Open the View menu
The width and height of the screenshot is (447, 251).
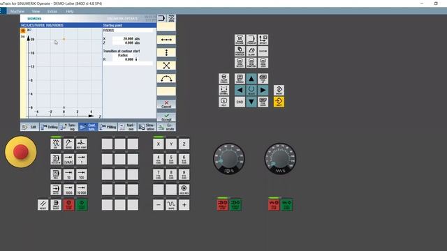(36, 11)
